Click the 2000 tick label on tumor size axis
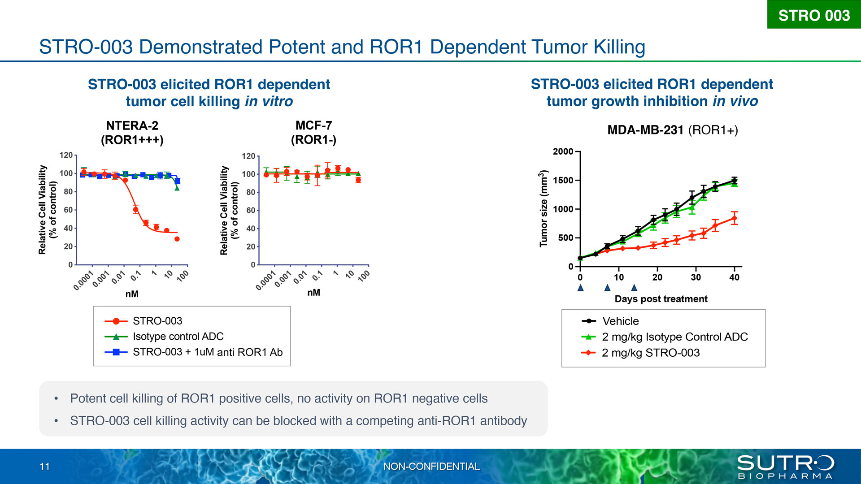This screenshot has width=861, height=484. [563, 151]
